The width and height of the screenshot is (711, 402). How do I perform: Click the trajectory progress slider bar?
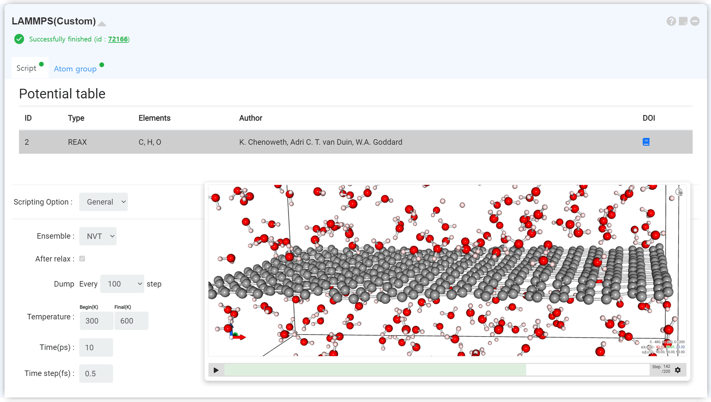(437, 370)
